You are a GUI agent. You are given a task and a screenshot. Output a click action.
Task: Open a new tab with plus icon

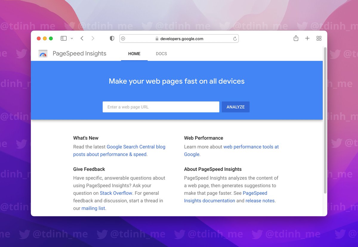(307, 38)
